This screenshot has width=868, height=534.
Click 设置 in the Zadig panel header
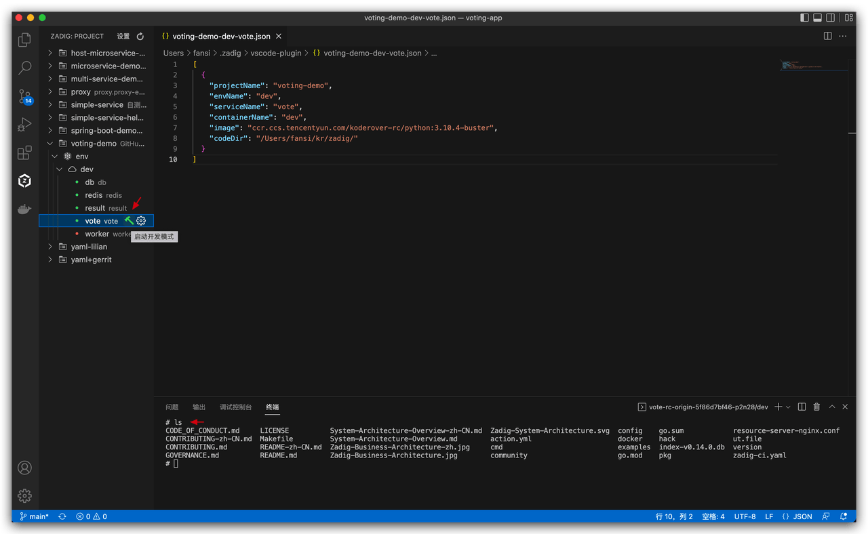tap(123, 36)
